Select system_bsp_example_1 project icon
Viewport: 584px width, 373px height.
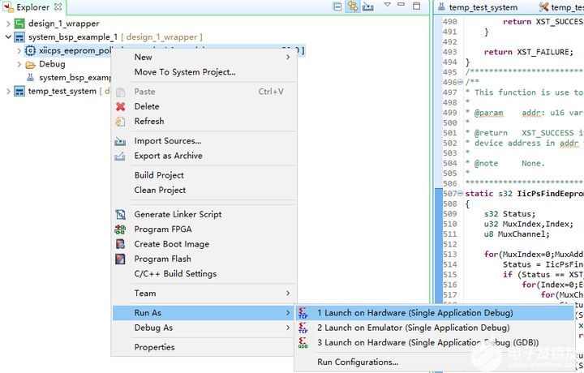19,37
